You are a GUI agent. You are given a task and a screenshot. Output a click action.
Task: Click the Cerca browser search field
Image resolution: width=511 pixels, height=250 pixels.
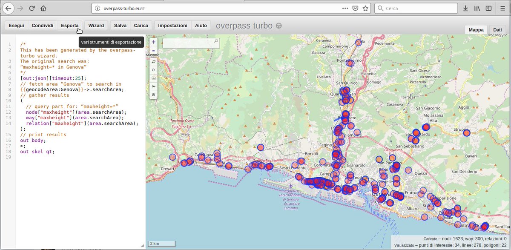point(416,8)
